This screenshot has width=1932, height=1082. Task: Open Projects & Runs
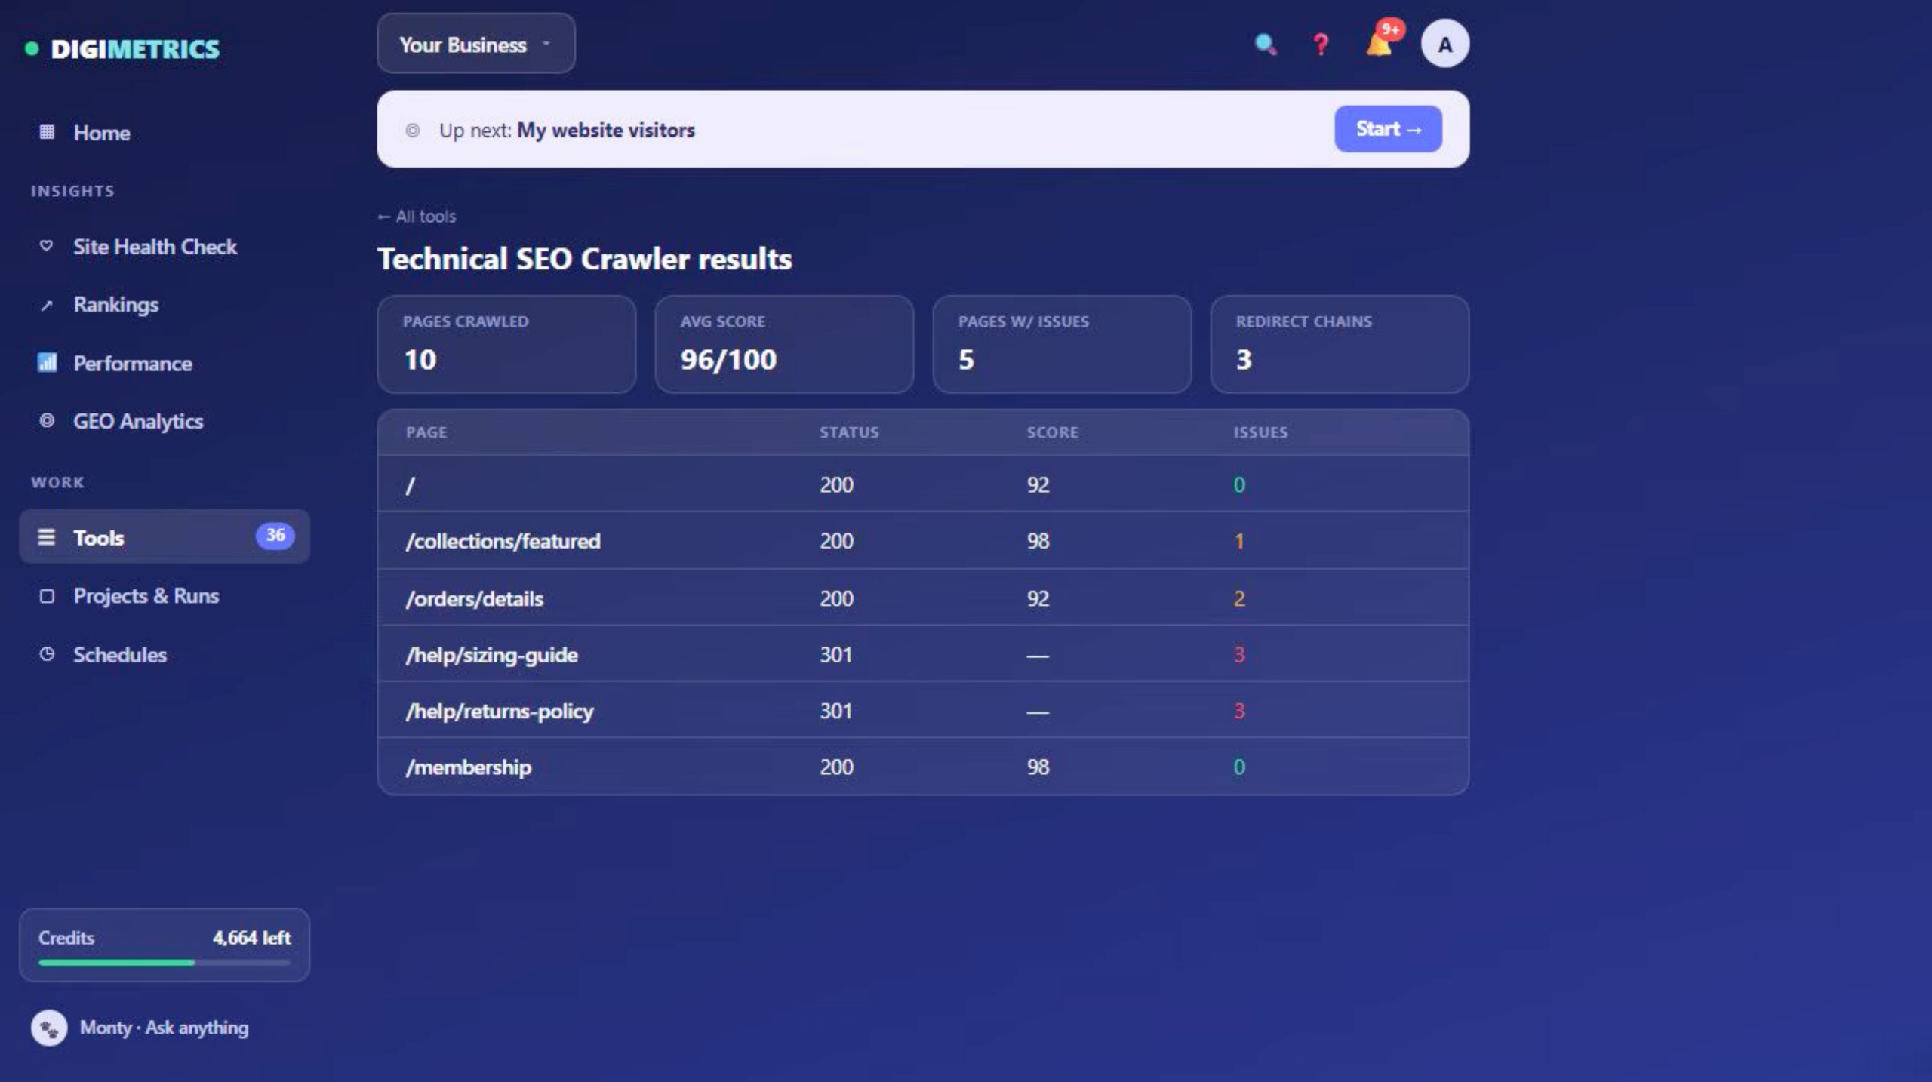point(165,596)
